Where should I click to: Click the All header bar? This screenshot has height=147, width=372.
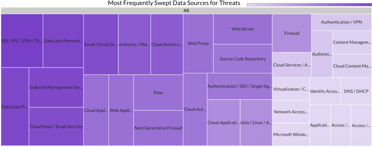pyautogui.click(x=186, y=11)
